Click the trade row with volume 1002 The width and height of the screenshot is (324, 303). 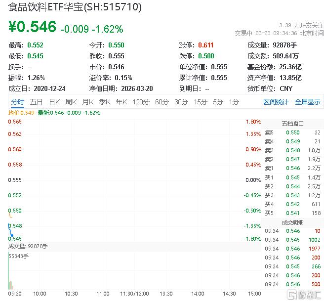(292, 240)
